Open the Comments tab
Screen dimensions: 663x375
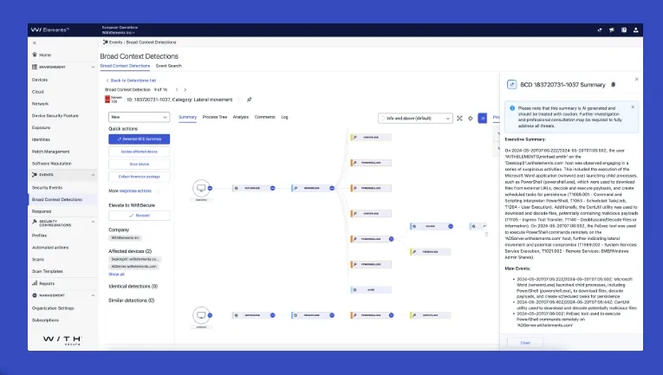click(264, 117)
